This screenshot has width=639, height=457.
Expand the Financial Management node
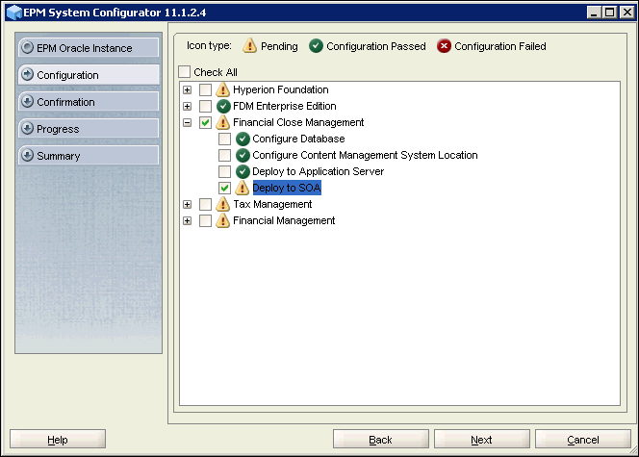(187, 220)
